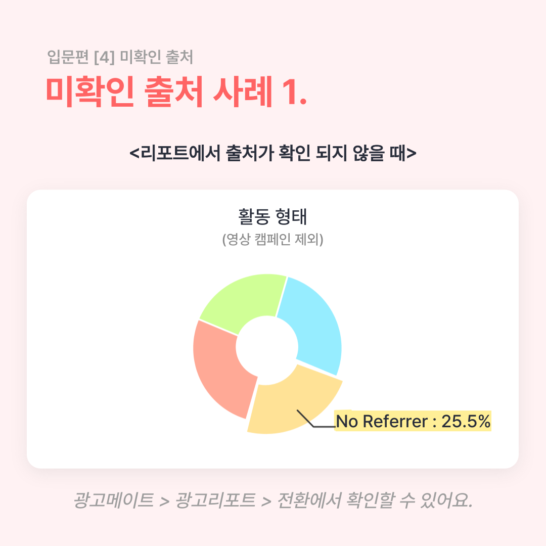Click the word 사례 in red heading
546x546 pixels.
pyautogui.click(x=243, y=92)
